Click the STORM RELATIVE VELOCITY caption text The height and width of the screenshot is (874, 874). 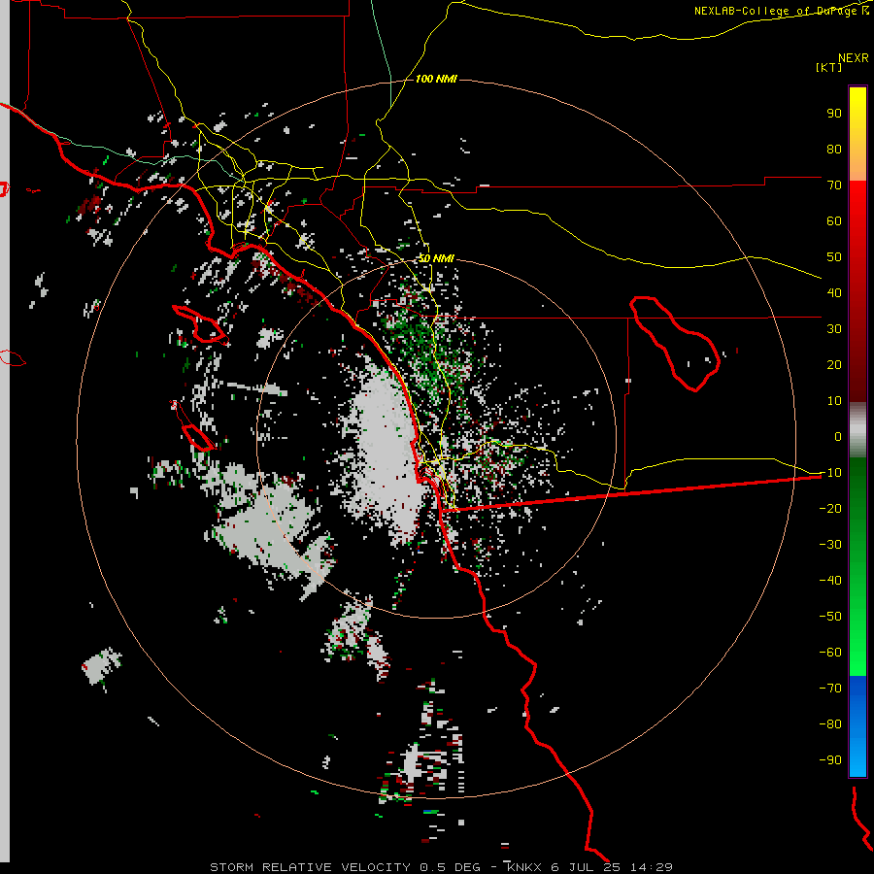[x=310, y=867]
